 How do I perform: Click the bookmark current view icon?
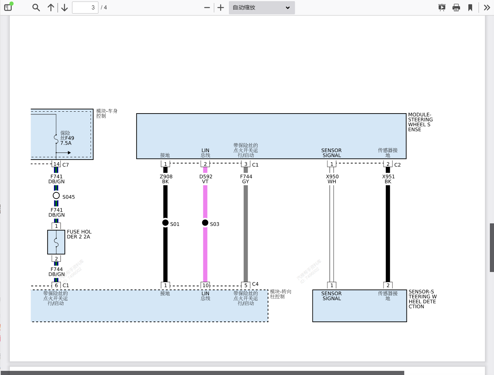470,8
